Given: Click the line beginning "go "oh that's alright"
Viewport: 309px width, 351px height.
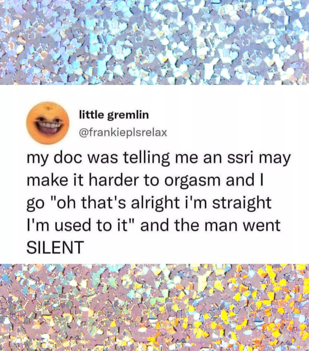Looking at the screenshot, I should click(149, 203).
